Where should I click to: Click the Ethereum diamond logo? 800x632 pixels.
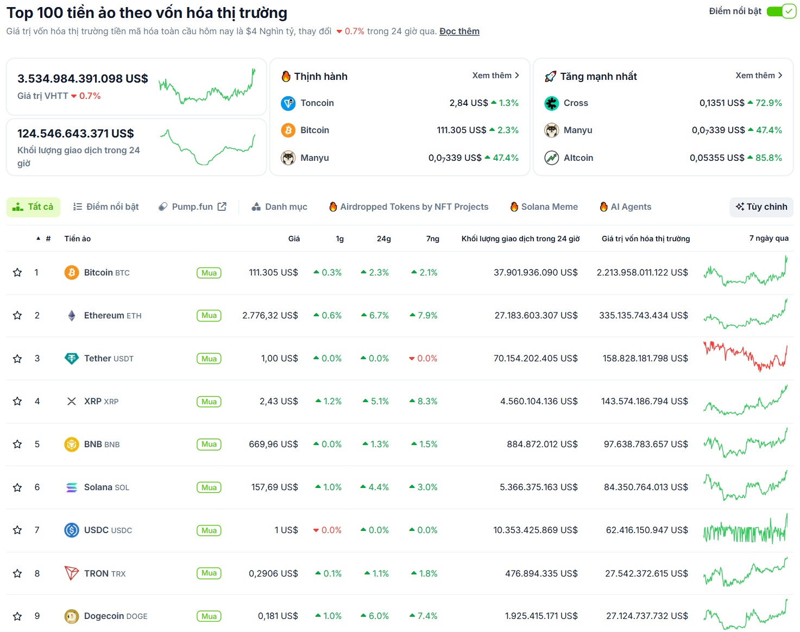point(72,315)
